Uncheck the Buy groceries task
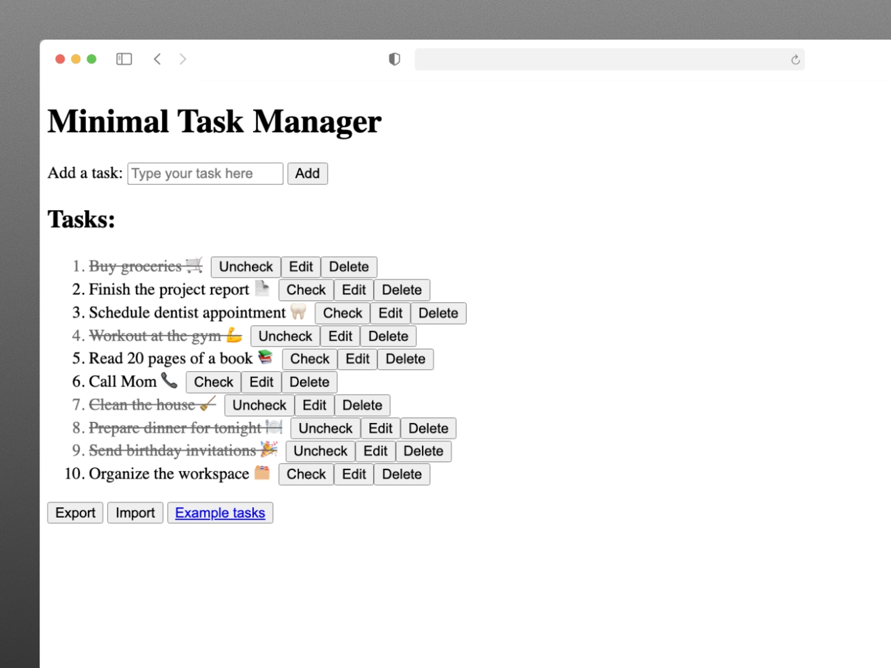This screenshot has width=891, height=668. click(245, 267)
